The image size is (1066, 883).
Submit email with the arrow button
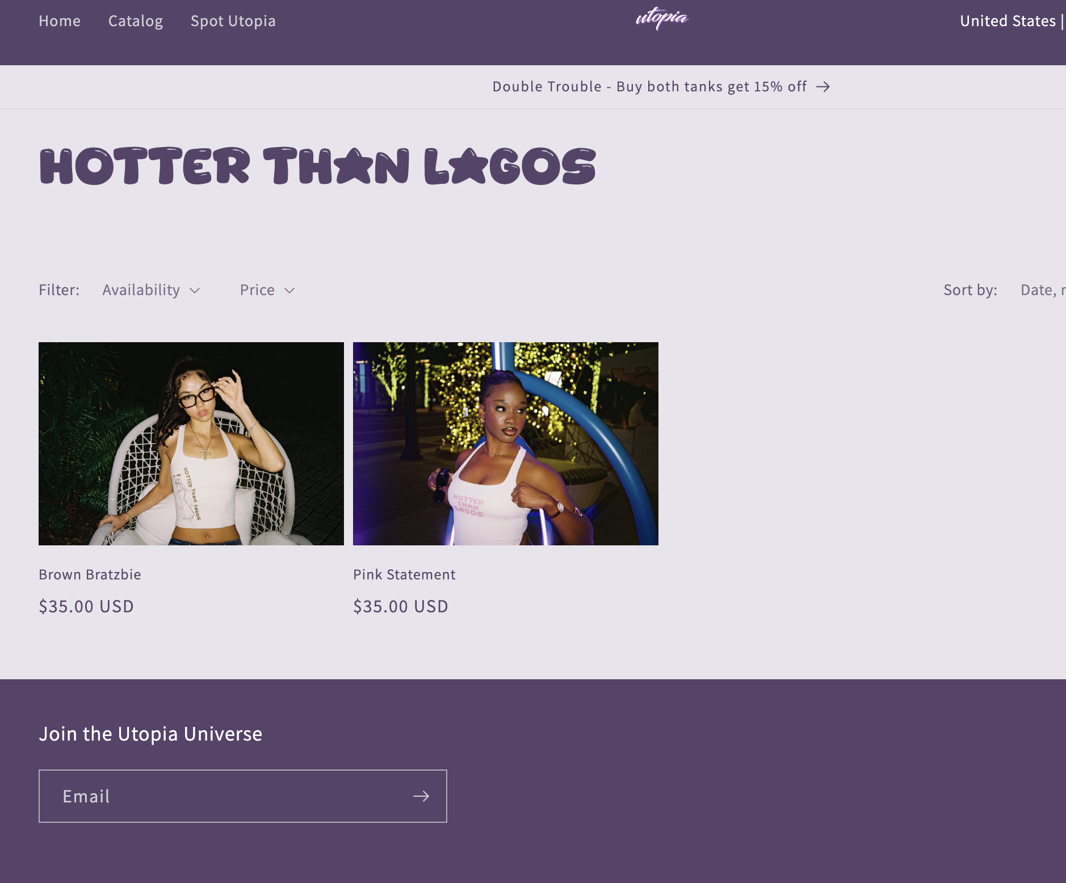click(x=421, y=796)
